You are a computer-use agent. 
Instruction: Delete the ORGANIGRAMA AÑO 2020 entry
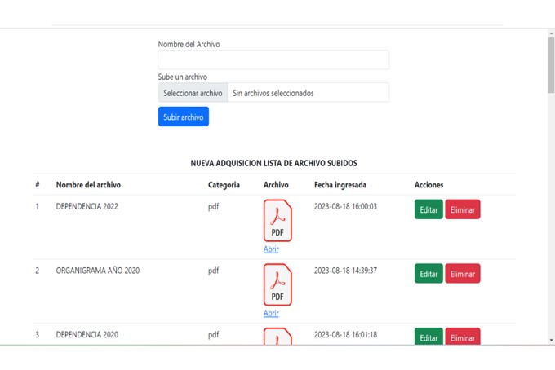coord(462,274)
